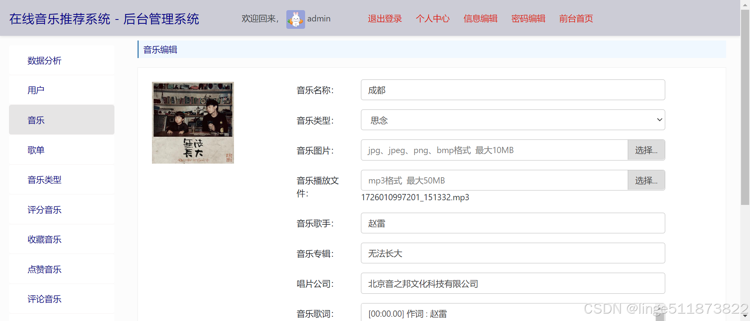Click the 音乐编辑 section heading
This screenshot has width=750, height=321.
pyautogui.click(x=160, y=49)
